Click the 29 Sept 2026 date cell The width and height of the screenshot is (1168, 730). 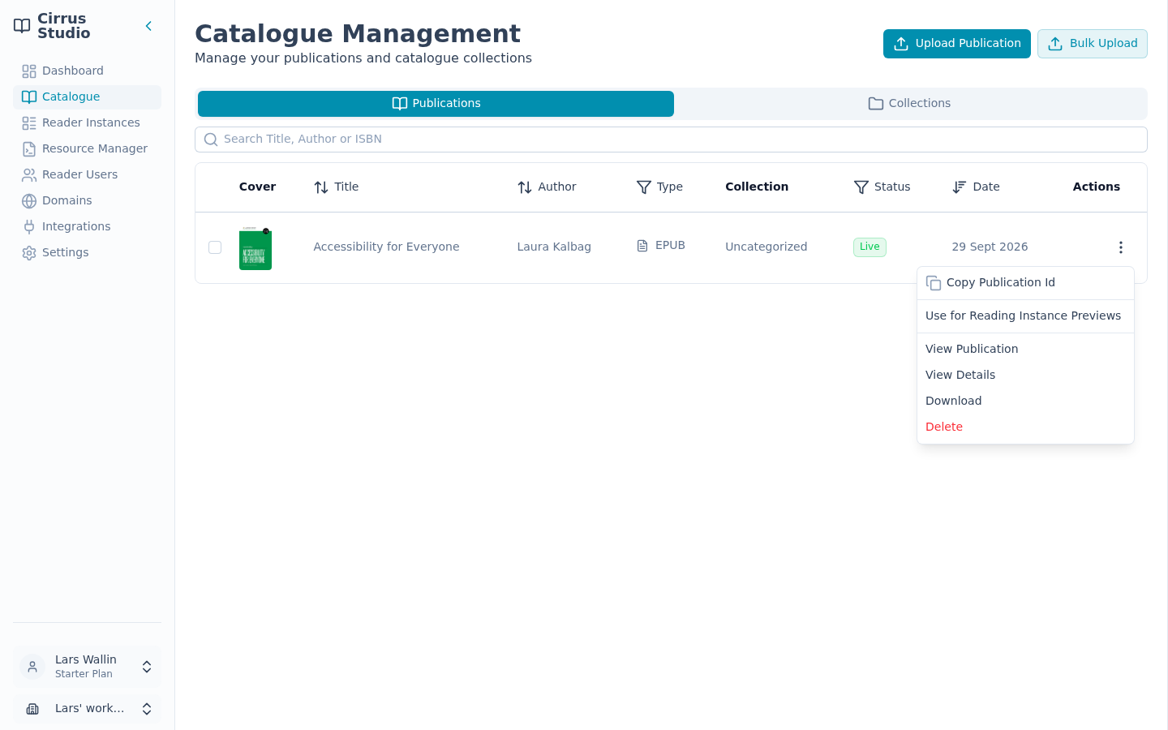990,247
